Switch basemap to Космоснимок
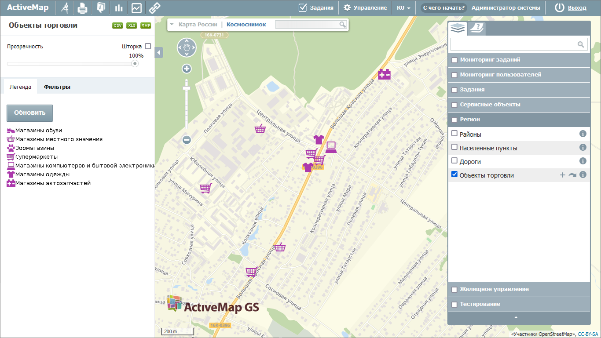 [x=246, y=25]
